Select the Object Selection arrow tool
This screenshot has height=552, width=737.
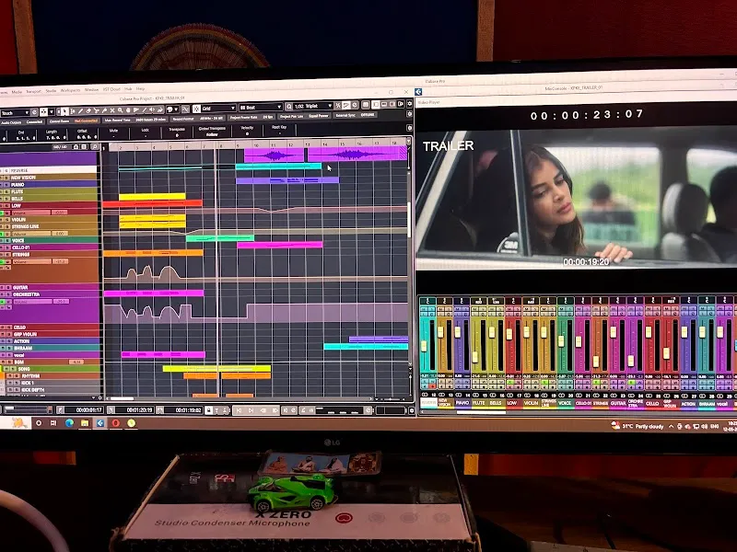(x=64, y=110)
